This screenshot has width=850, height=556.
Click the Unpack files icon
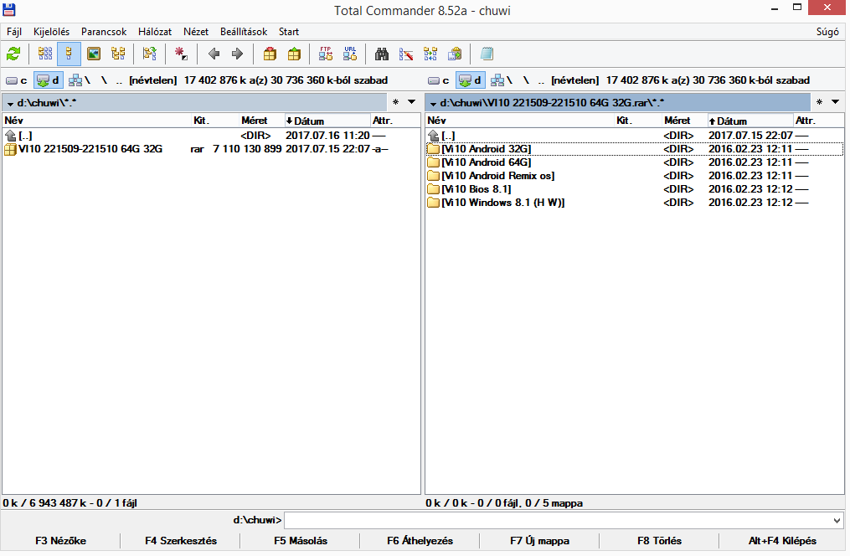294,54
